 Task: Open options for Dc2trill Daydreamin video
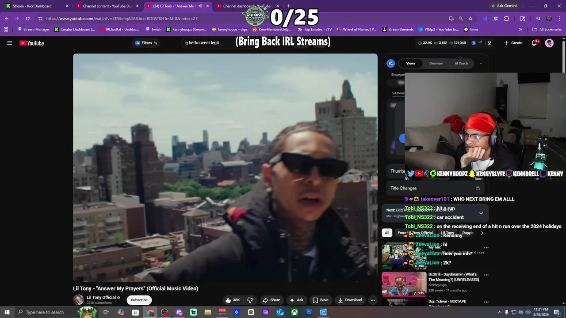[x=486, y=275]
